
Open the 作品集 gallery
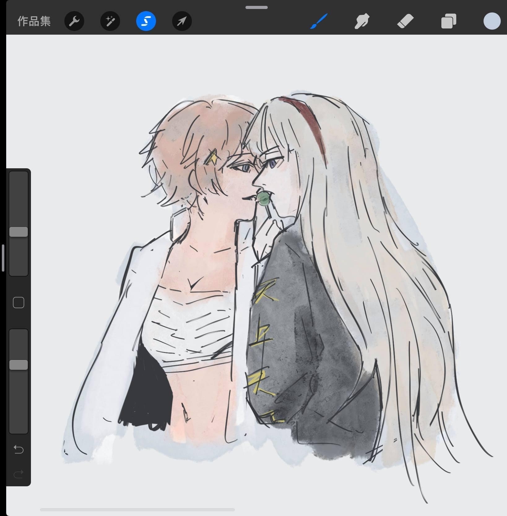point(34,21)
